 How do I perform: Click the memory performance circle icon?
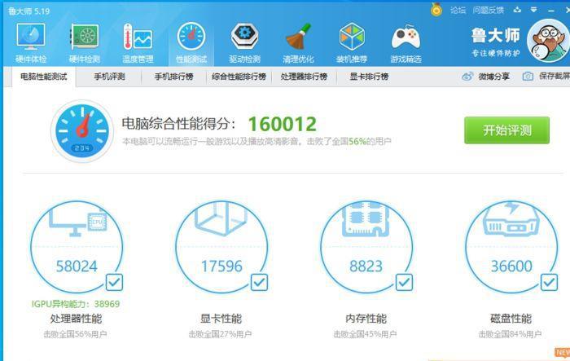366,247
